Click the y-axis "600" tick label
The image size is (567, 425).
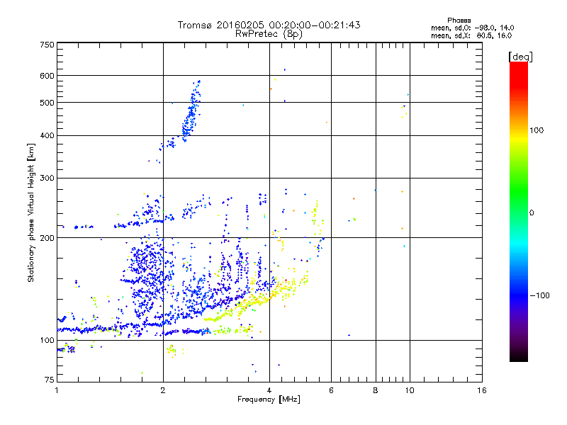pyautogui.click(x=47, y=76)
